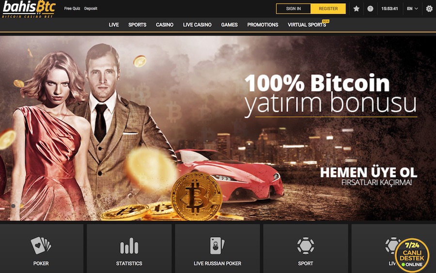Open the Casino menu item

pos(165,25)
